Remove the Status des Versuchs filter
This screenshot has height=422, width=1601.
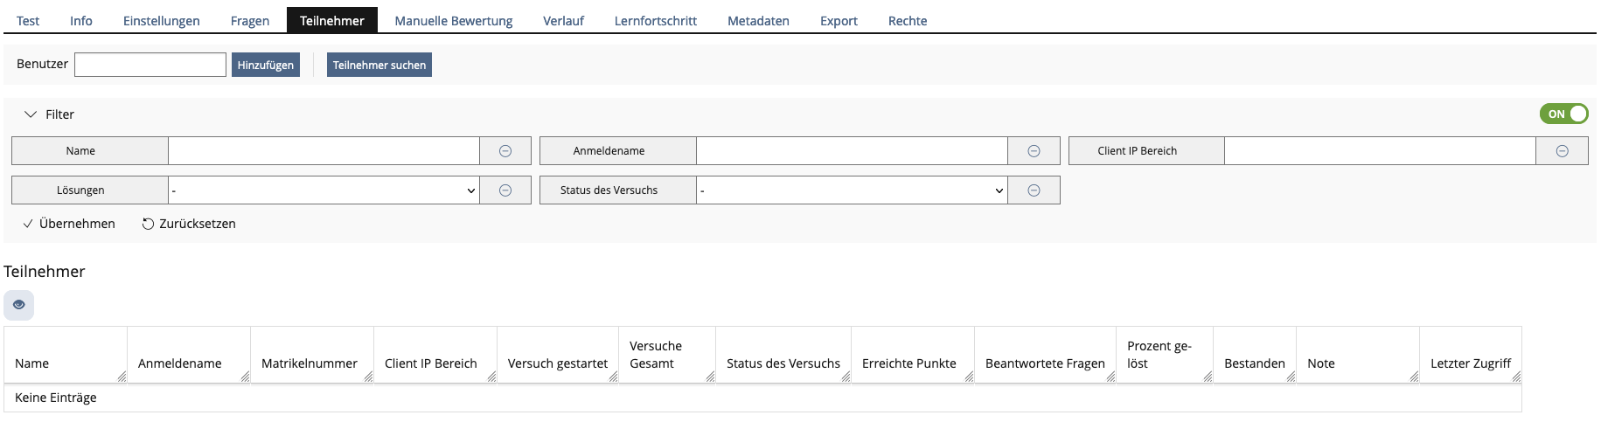[1034, 190]
